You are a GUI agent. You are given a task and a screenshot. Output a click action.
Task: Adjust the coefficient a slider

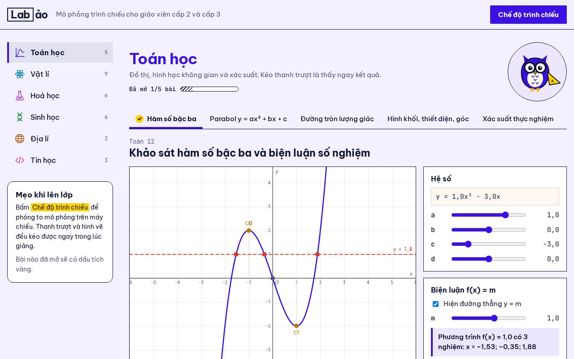(488, 215)
